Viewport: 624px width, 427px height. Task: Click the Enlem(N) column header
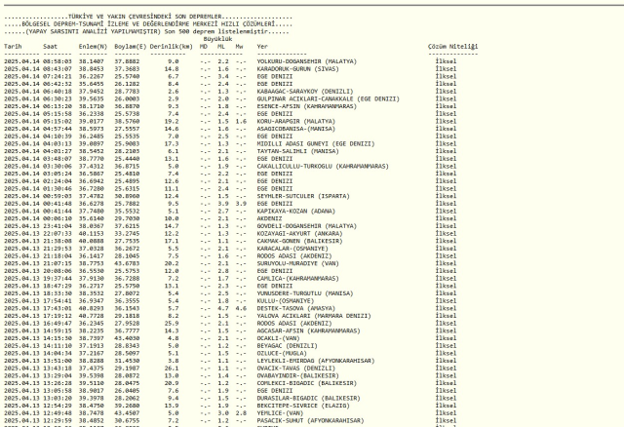pyautogui.click(x=93, y=46)
